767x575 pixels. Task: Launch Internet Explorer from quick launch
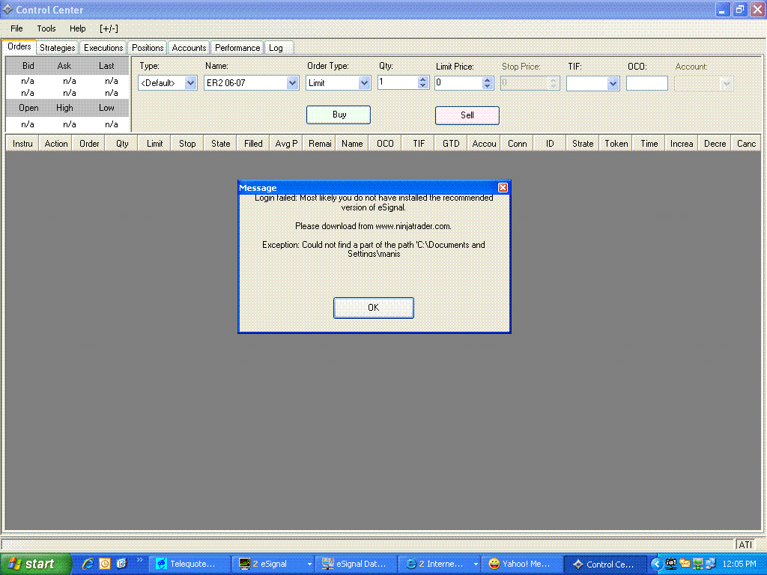[x=88, y=564]
